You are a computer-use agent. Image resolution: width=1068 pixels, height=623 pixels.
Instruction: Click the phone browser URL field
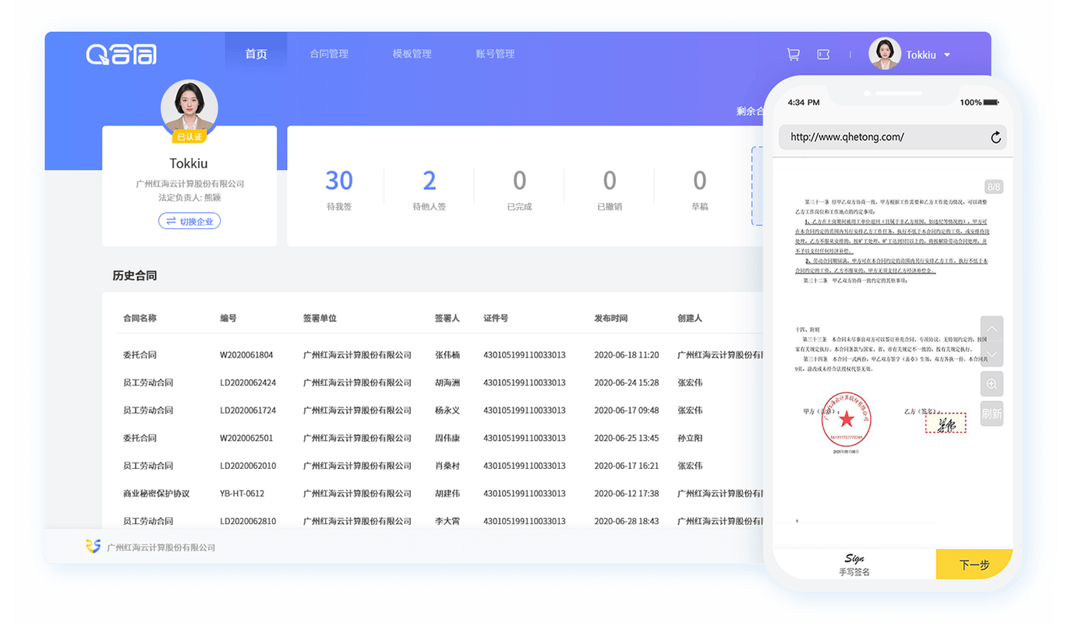tap(893, 137)
